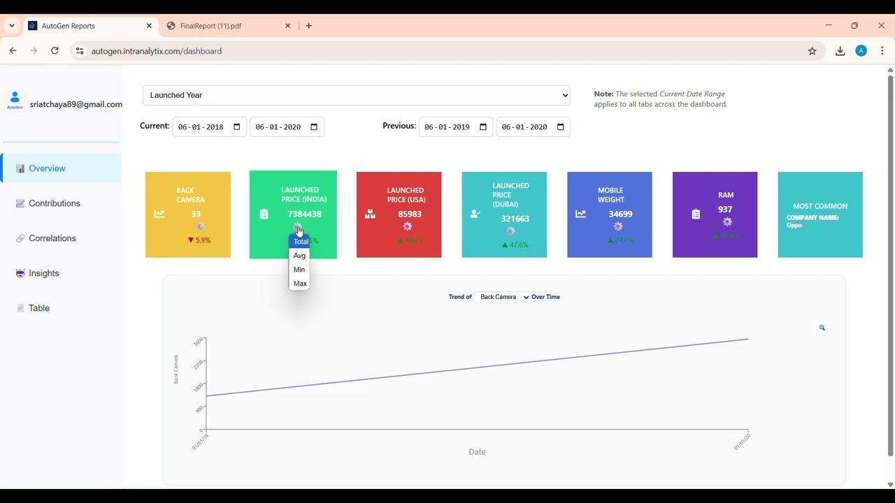
Task: Click the 34699 Mobile Weight value
Action: point(620,214)
